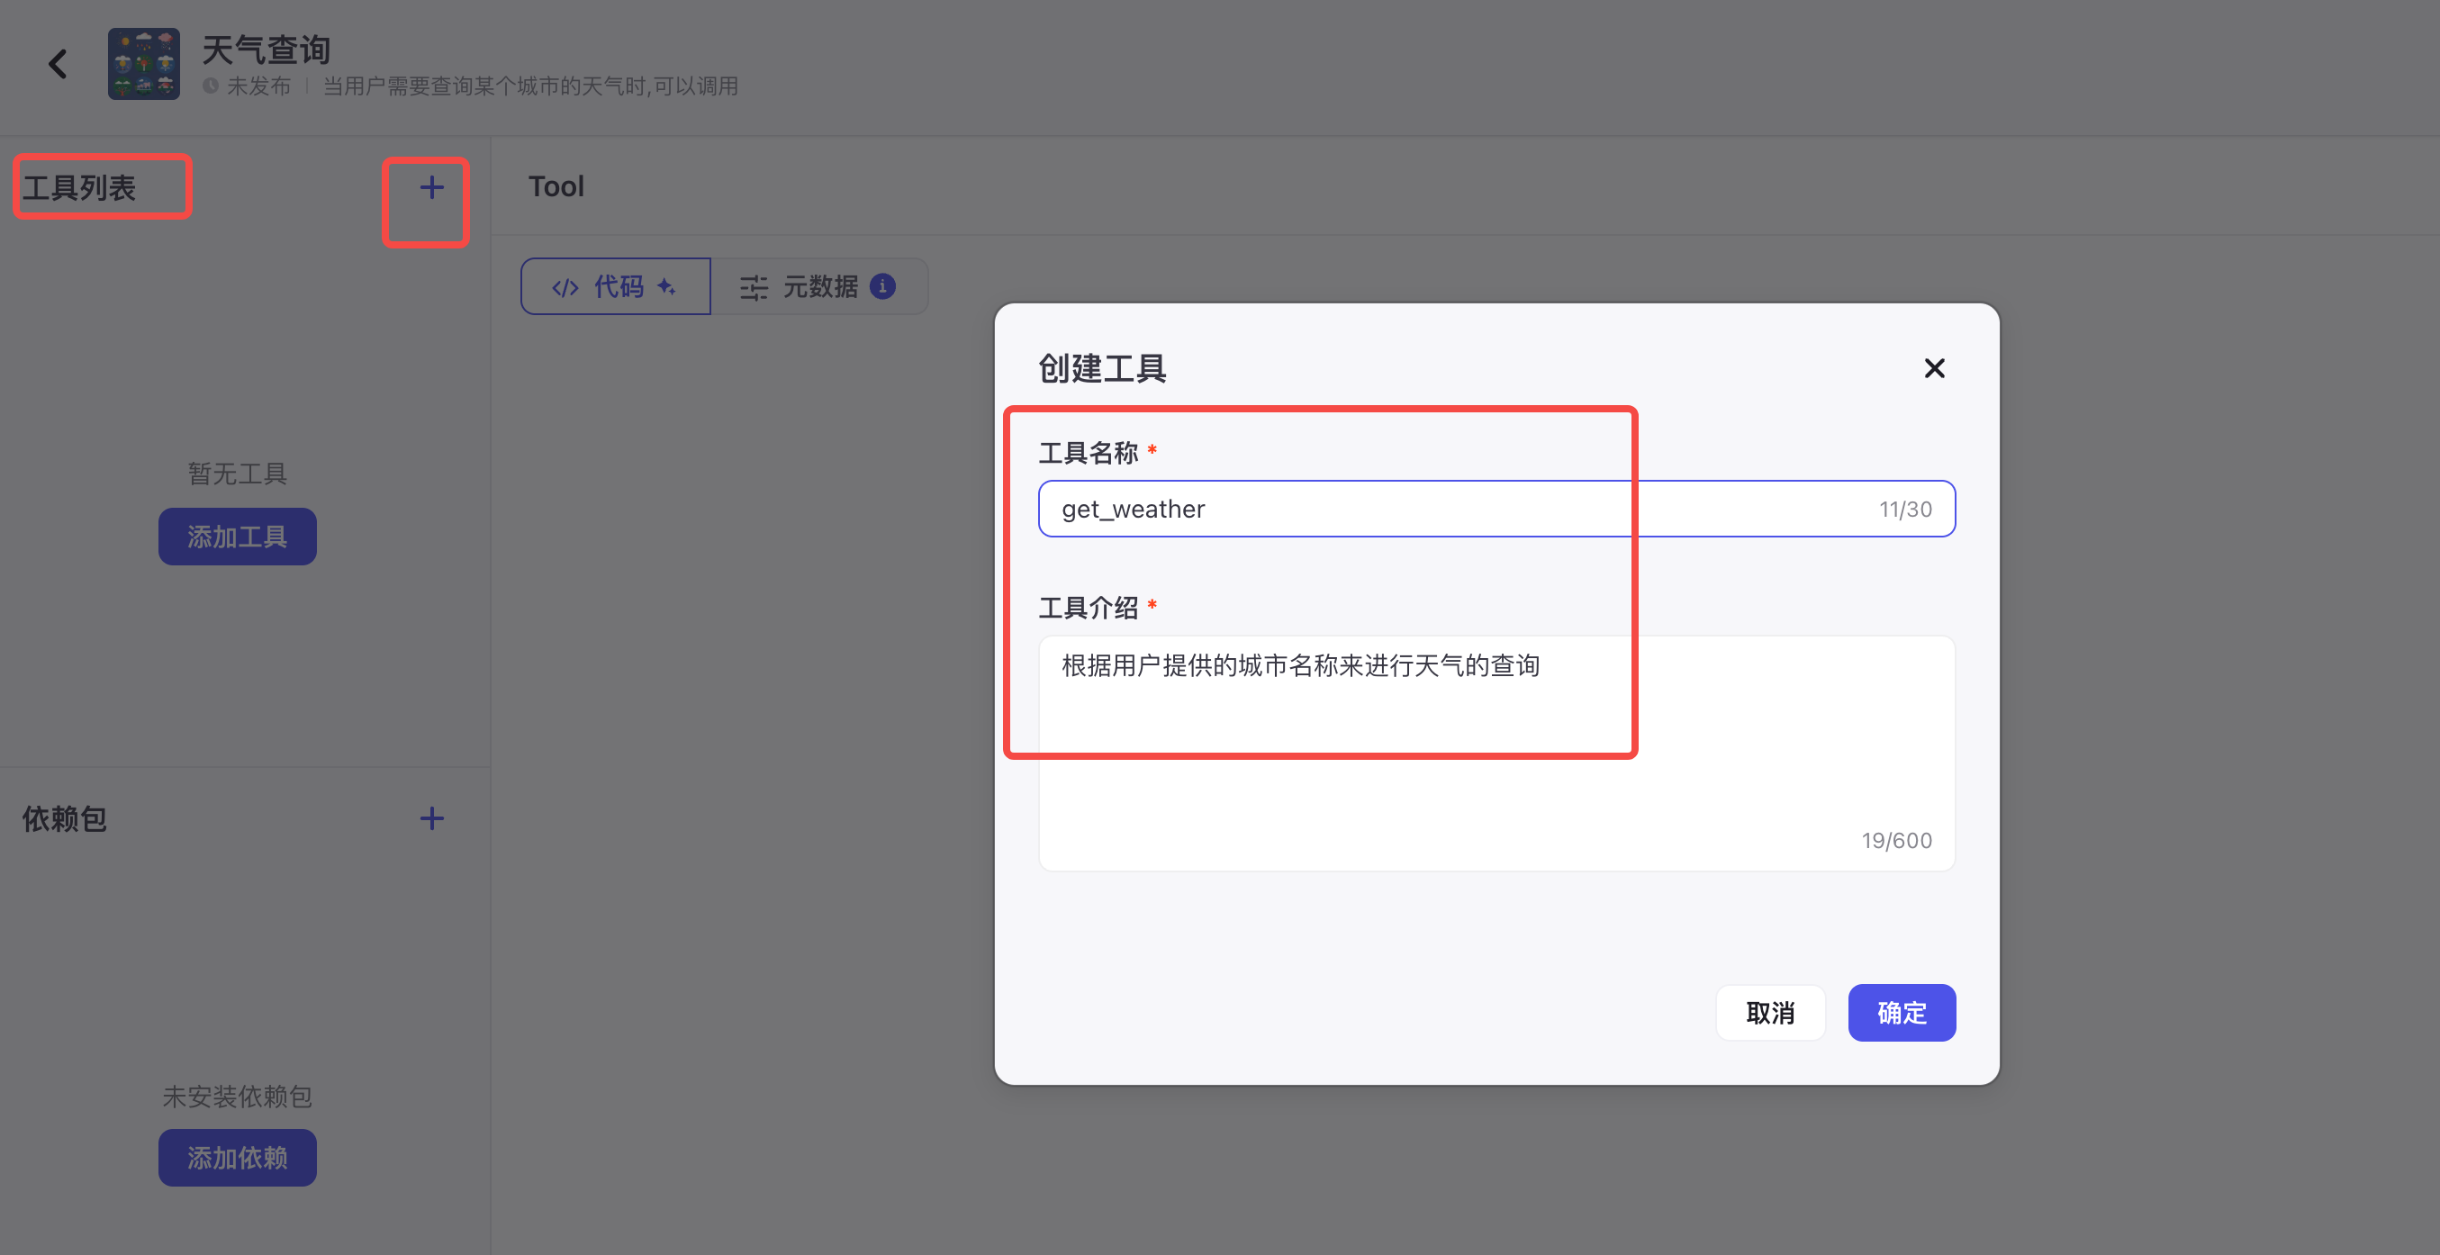The width and height of the screenshot is (2440, 1255).
Task: Switch to the 元数据 tab
Action: coord(820,286)
